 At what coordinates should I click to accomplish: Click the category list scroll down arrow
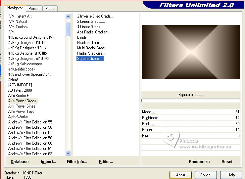pyautogui.click(x=68, y=153)
